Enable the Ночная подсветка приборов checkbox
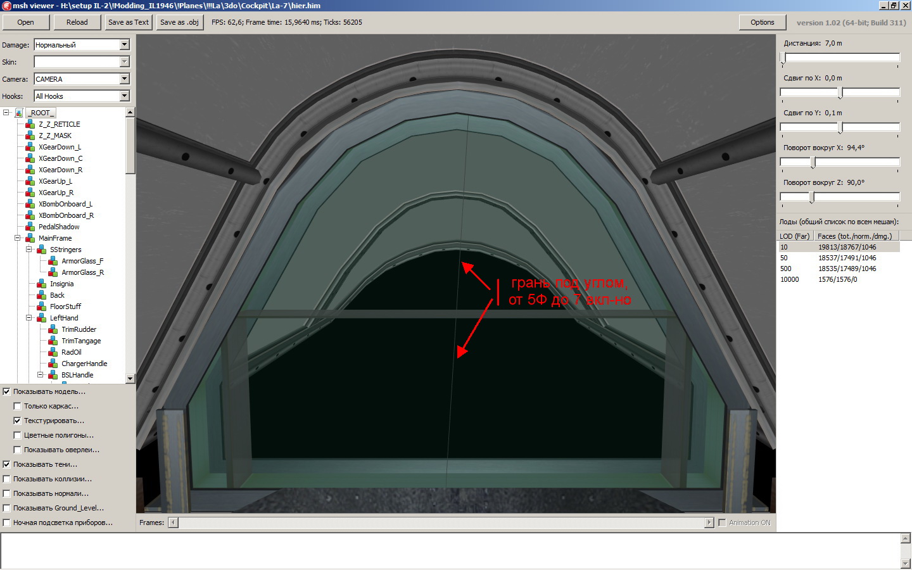This screenshot has height=570, width=912. tap(6, 522)
